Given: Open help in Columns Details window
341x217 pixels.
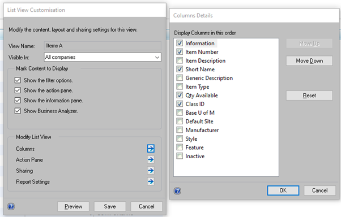Looking at the screenshot, I should tap(177, 191).
